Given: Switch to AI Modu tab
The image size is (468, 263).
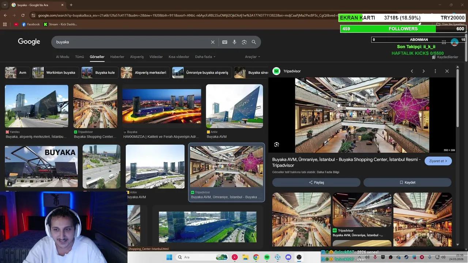Looking at the screenshot, I should (x=63, y=57).
